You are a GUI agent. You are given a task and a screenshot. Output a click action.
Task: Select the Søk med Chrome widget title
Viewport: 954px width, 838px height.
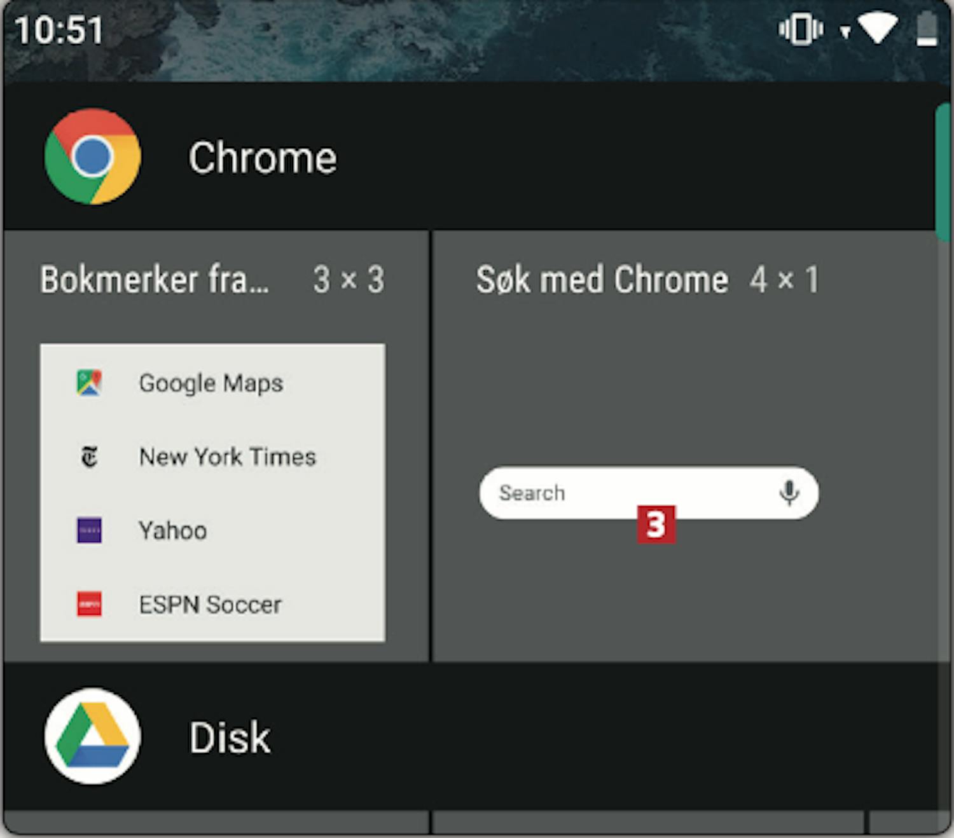tap(602, 280)
